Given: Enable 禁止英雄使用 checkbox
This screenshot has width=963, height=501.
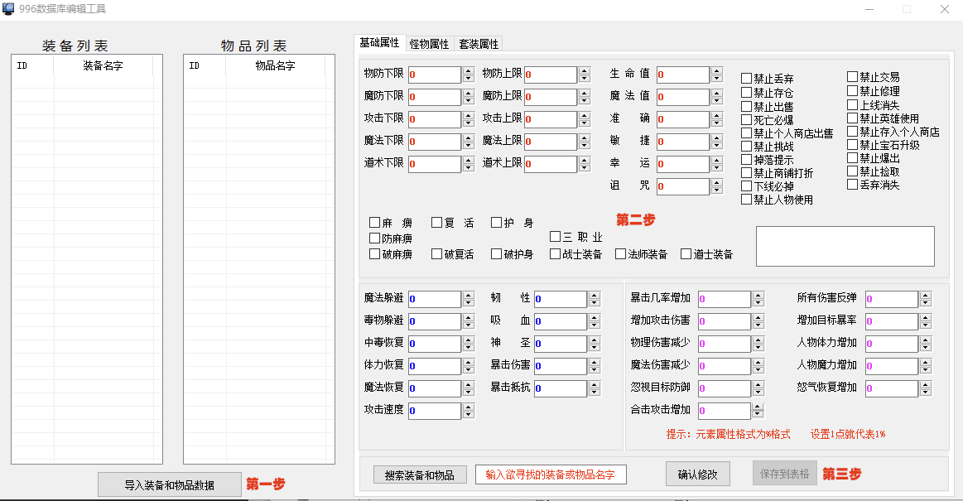Looking at the screenshot, I should coord(852,118).
